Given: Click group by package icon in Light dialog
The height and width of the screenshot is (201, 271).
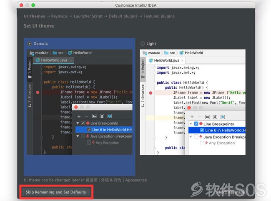Looking at the screenshot, I should [207, 117].
